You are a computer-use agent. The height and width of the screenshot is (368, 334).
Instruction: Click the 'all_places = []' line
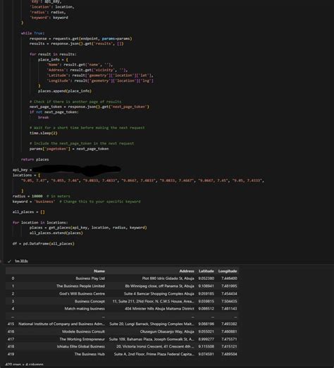pos(28,211)
